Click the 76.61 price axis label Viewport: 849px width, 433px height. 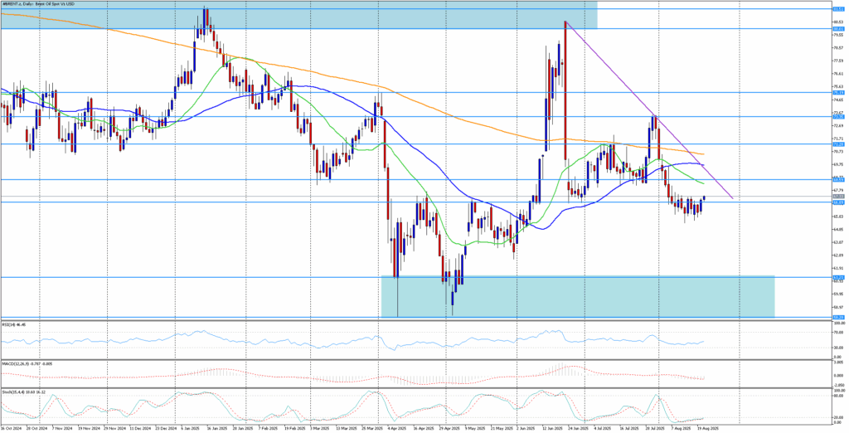click(838, 74)
